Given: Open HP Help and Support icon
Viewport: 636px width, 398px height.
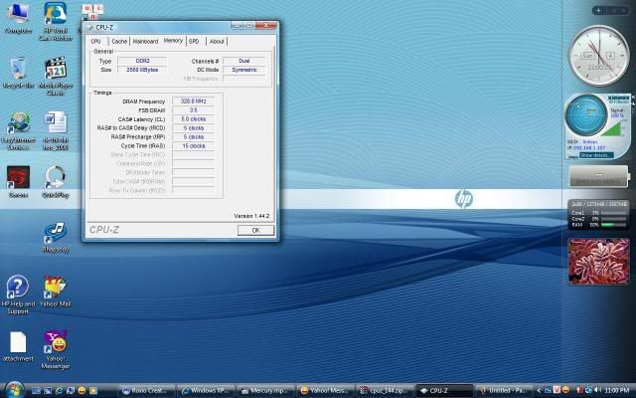Looking at the screenshot, I should [x=17, y=288].
